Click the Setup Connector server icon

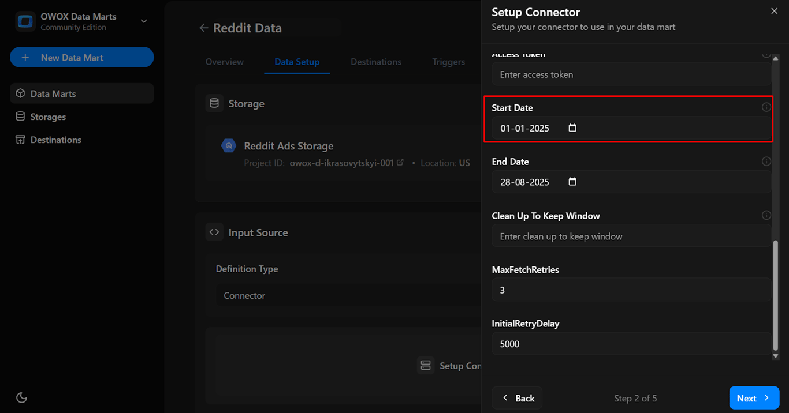coord(426,366)
